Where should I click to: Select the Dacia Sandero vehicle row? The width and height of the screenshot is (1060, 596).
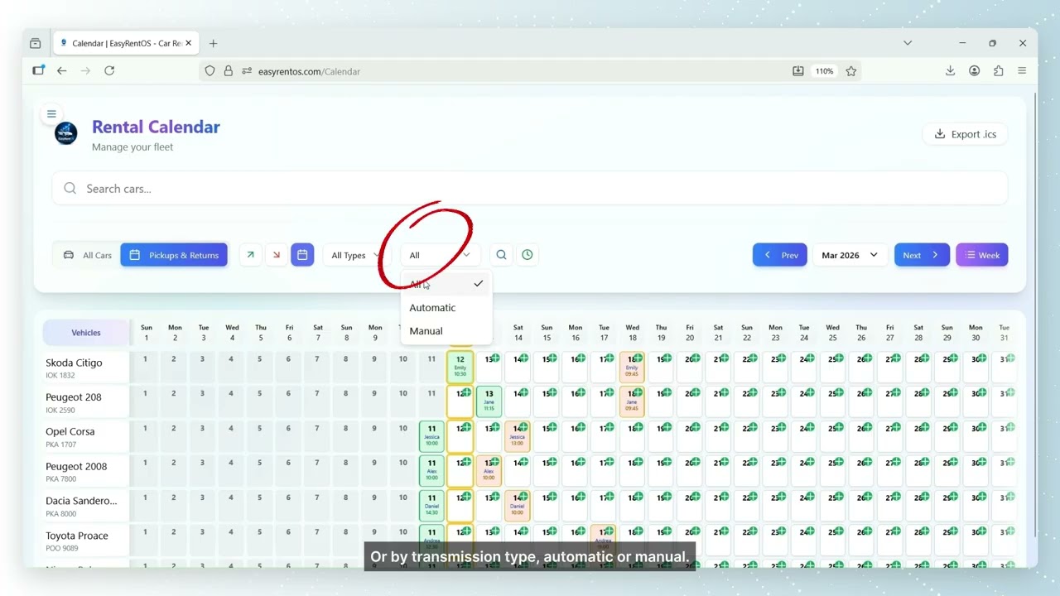pos(86,506)
